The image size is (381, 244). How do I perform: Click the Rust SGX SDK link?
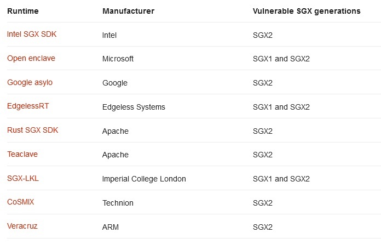pos(32,130)
